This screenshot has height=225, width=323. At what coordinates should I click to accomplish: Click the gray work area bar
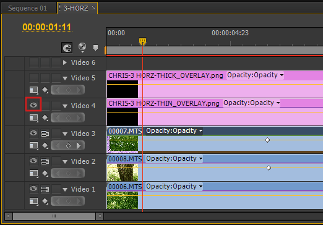[x=215, y=51]
